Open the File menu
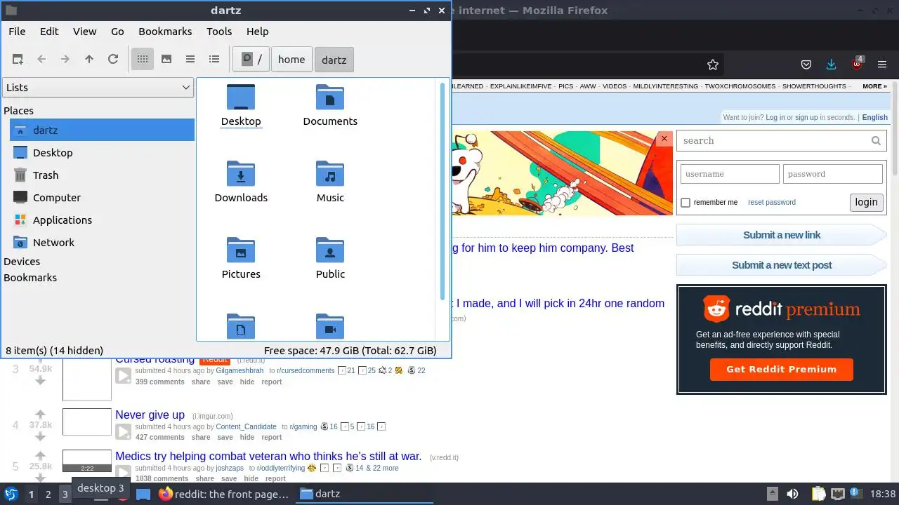 point(17,32)
